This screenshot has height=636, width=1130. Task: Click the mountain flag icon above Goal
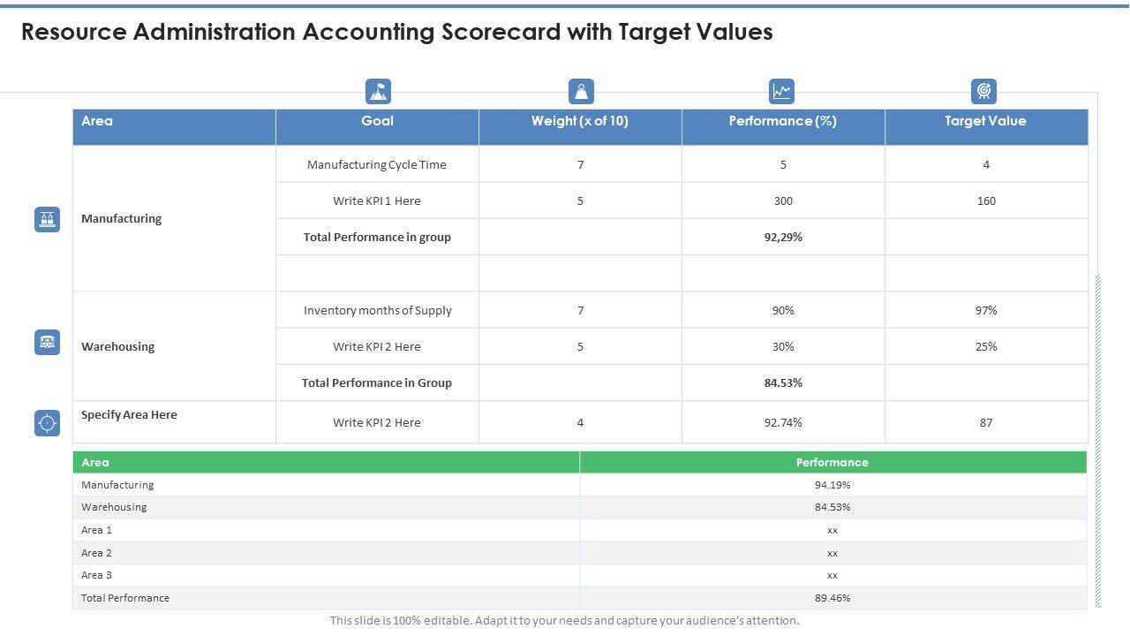coord(378,92)
